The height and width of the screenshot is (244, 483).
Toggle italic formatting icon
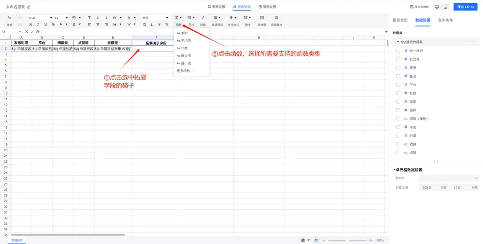(38, 24)
